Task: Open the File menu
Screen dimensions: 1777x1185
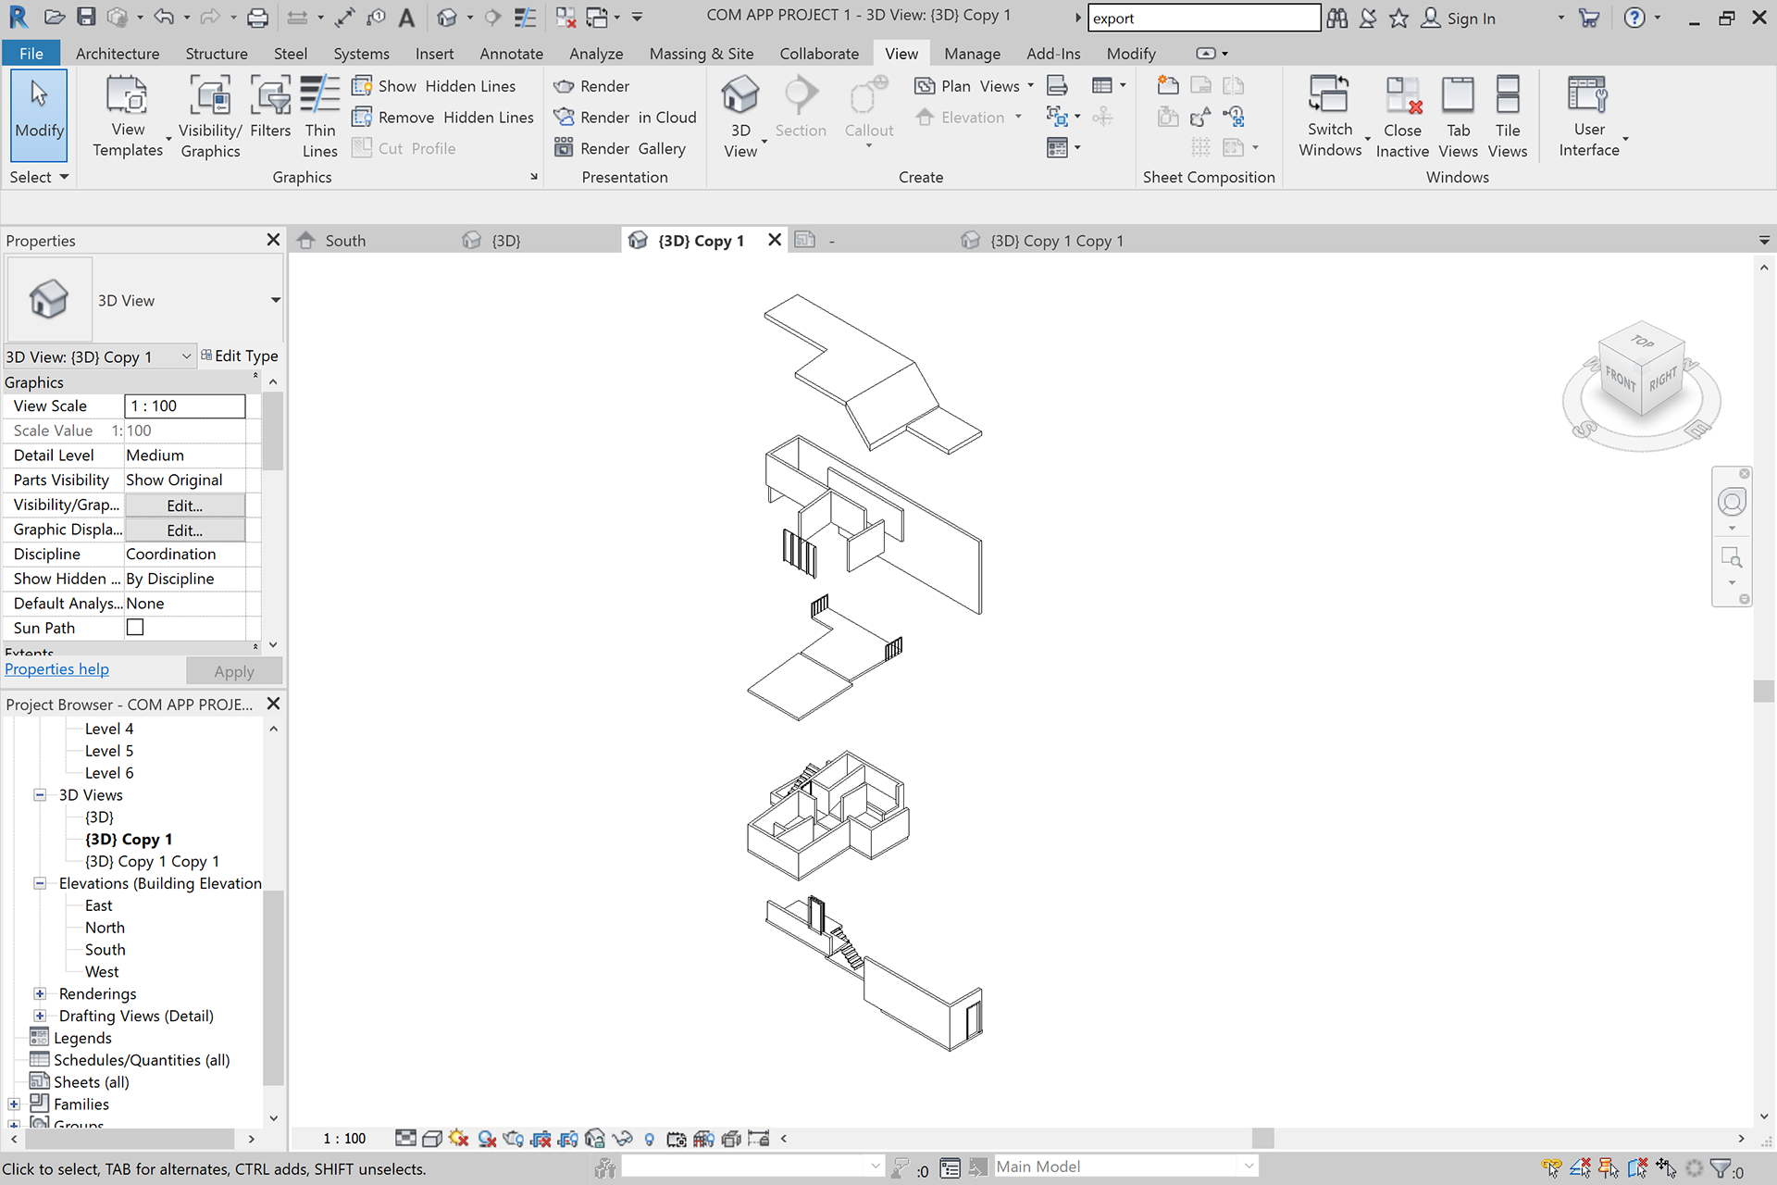Action: coord(31,54)
